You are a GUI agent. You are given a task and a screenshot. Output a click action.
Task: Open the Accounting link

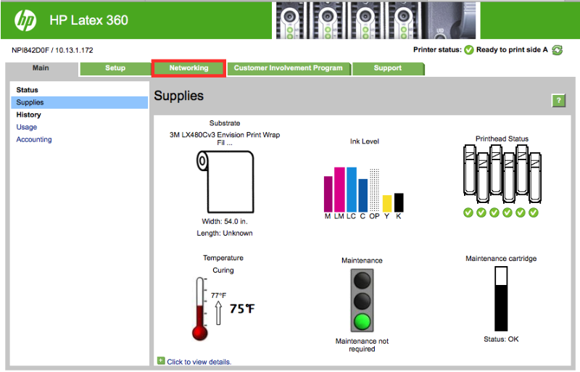[x=34, y=139]
